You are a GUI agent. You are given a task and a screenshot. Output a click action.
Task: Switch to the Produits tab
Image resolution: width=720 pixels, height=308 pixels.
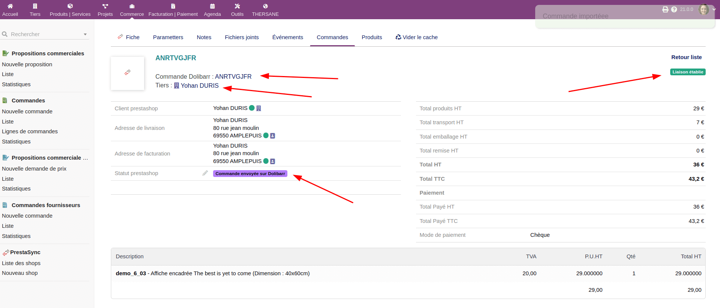coord(372,37)
